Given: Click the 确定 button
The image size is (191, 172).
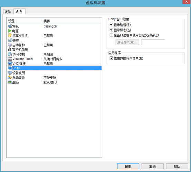Looking at the screenshot, I should [128, 167].
